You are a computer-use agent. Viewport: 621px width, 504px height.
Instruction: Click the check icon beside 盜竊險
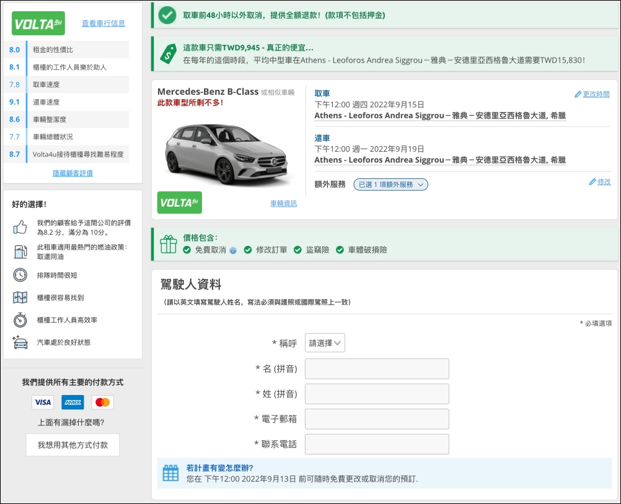pyautogui.click(x=298, y=250)
